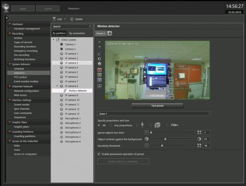The width and height of the screenshot is (246, 186).
Task: Select IP camera 3 in the tree
Action: pyautogui.click(x=72, y=63)
